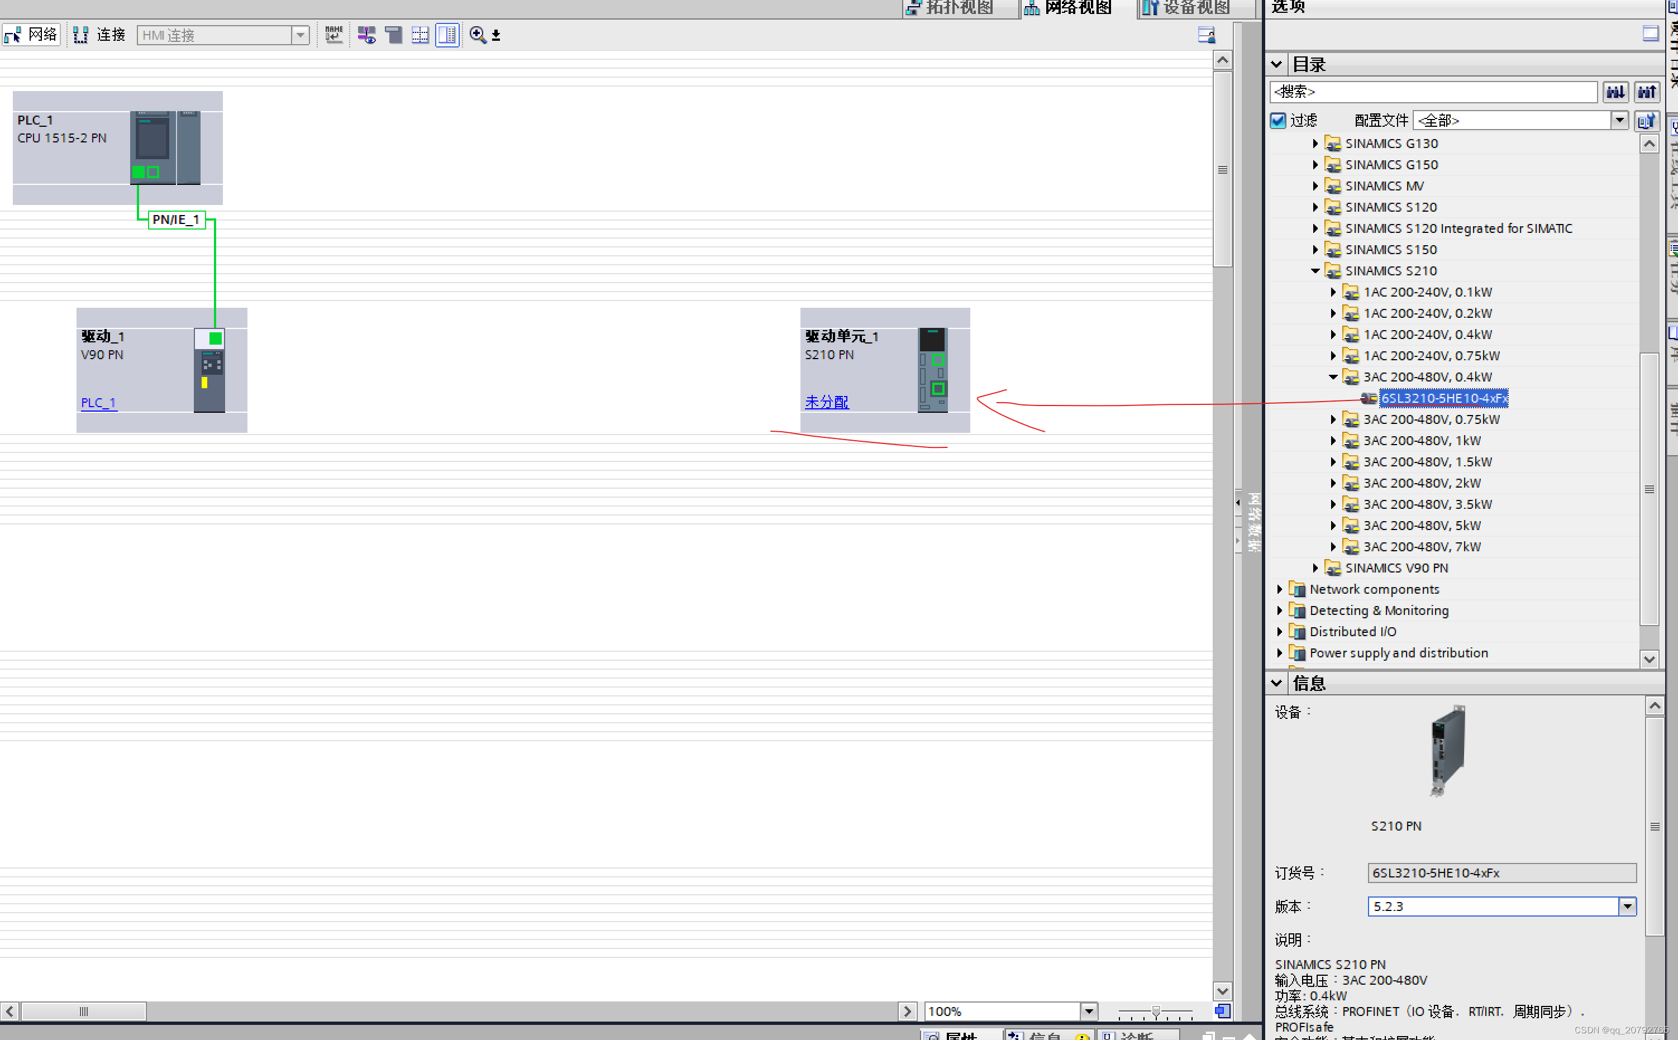Open the 配置文件 profile dropdown
1678x1040 pixels.
coord(1619,121)
